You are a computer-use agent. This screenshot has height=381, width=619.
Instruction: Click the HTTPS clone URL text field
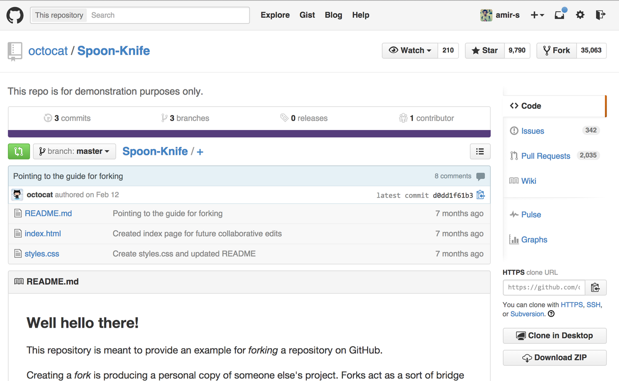(x=544, y=287)
